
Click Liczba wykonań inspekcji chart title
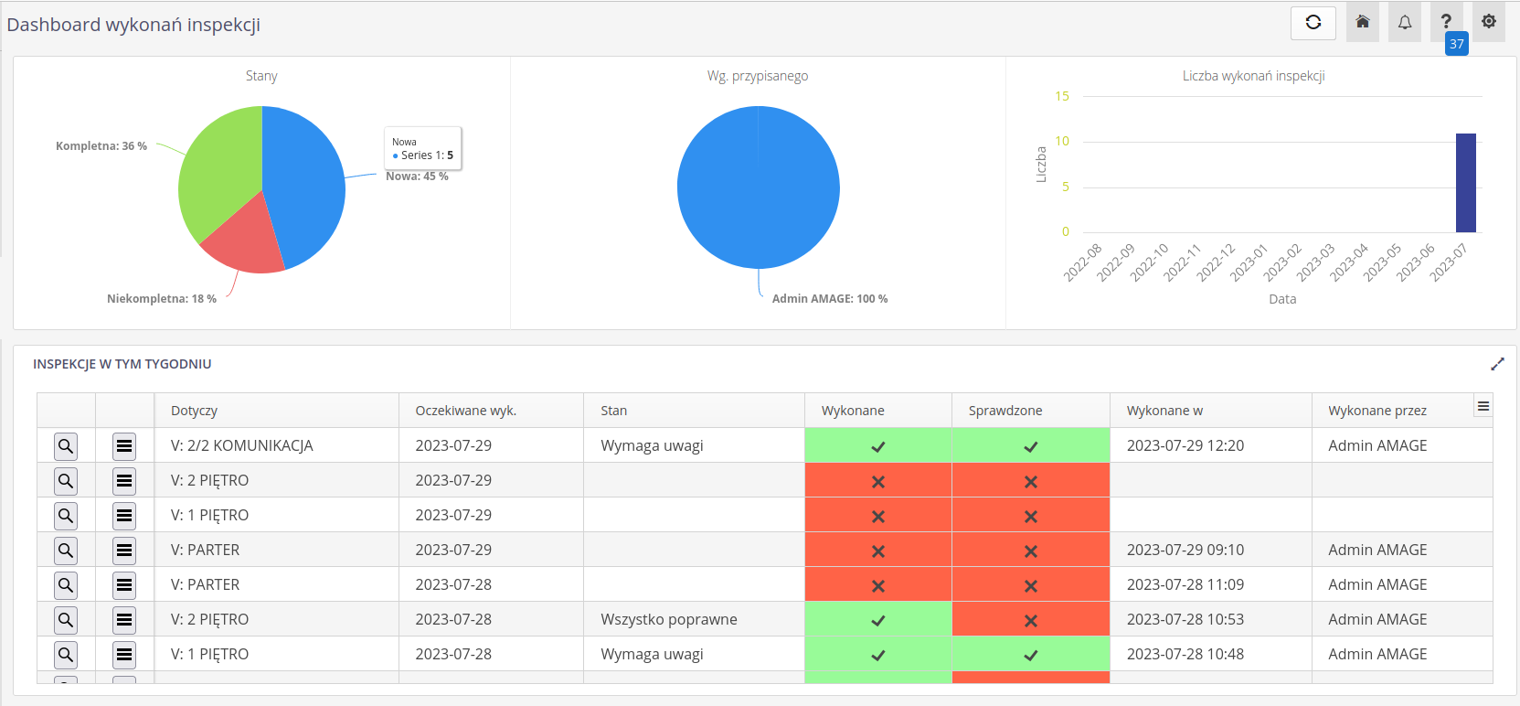(x=1254, y=76)
